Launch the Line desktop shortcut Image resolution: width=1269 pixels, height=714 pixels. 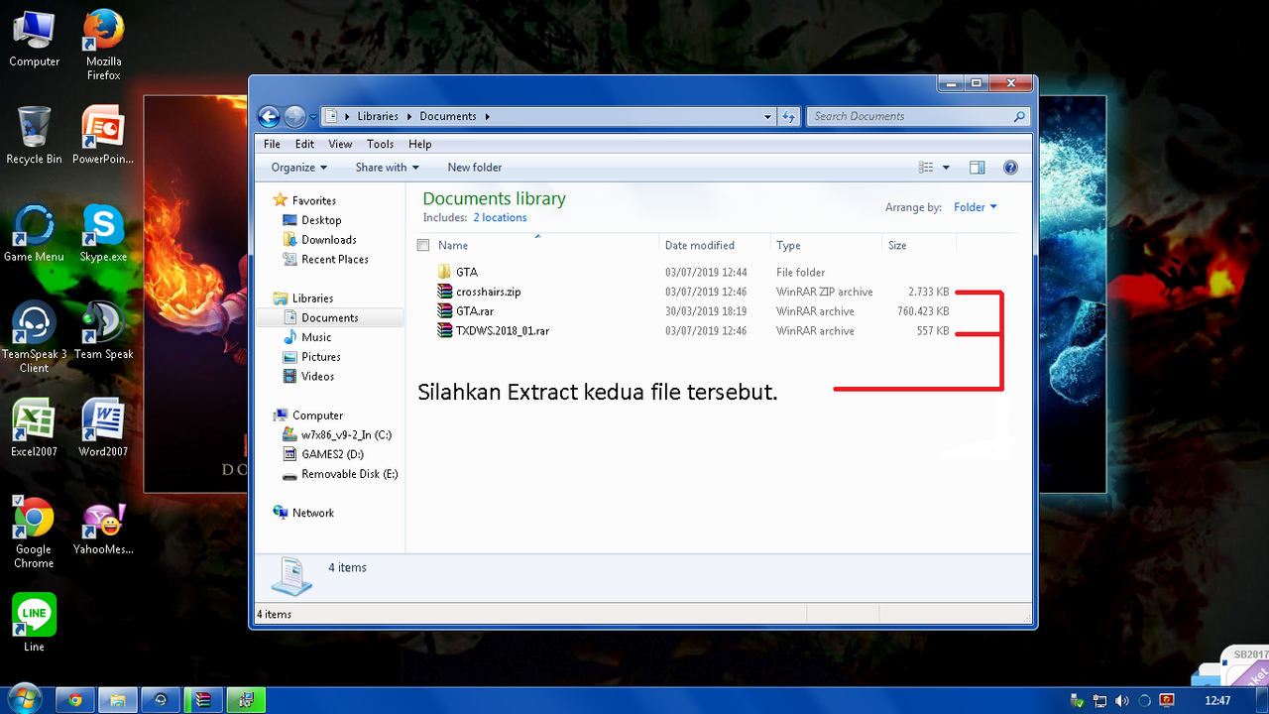point(34,623)
